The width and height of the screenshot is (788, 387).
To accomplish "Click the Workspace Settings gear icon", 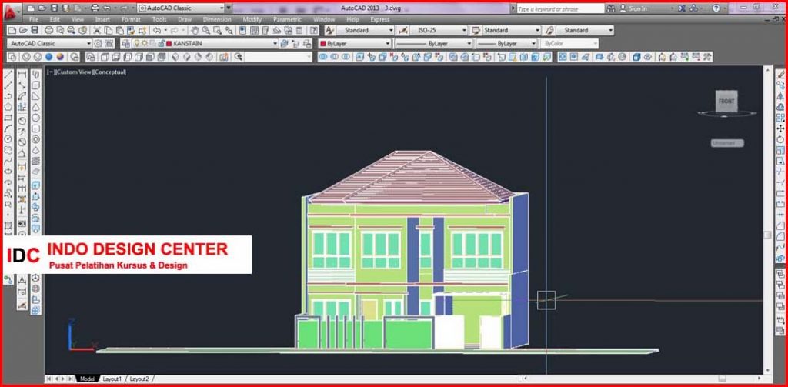I will point(98,44).
